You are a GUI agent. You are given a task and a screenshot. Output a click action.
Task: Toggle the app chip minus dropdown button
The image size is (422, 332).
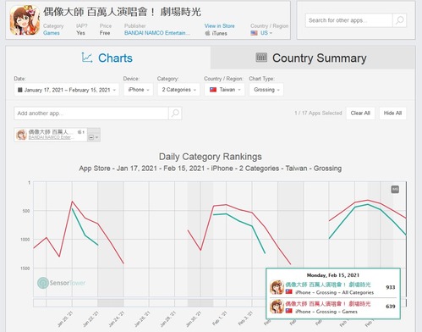click(x=94, y=135)
